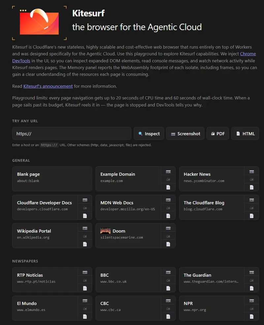Click the www.npr.org address text
Image resolution: width=264 pixels, height=325 pixels.
pyautogui.click(x=195, y=310)
